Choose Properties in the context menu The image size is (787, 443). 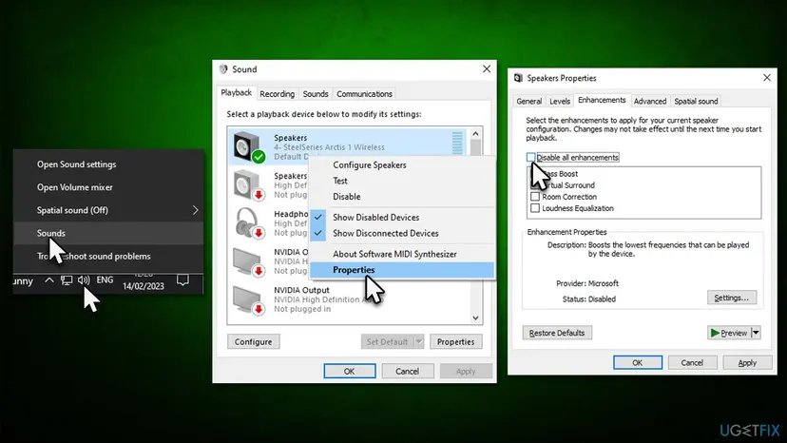click(x=402, y=270)
